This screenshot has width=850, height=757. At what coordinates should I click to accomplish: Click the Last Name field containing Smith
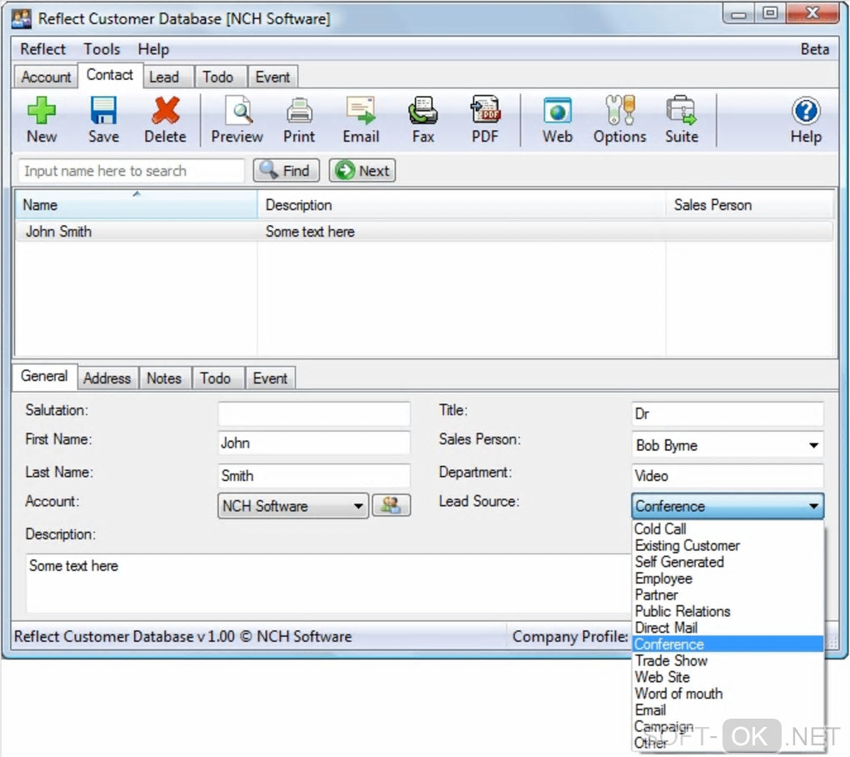coord(314,475)
